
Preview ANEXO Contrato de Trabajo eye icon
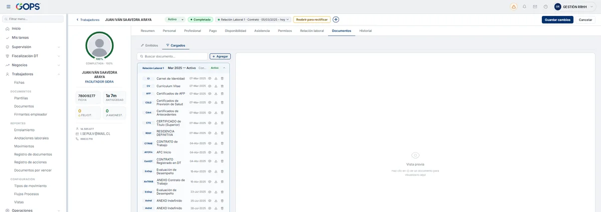[x=210, y=181]
